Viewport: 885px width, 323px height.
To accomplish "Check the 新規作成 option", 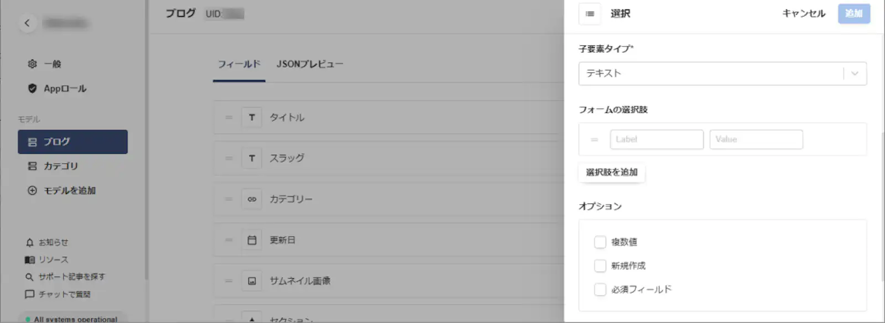I will click(600, 265).
